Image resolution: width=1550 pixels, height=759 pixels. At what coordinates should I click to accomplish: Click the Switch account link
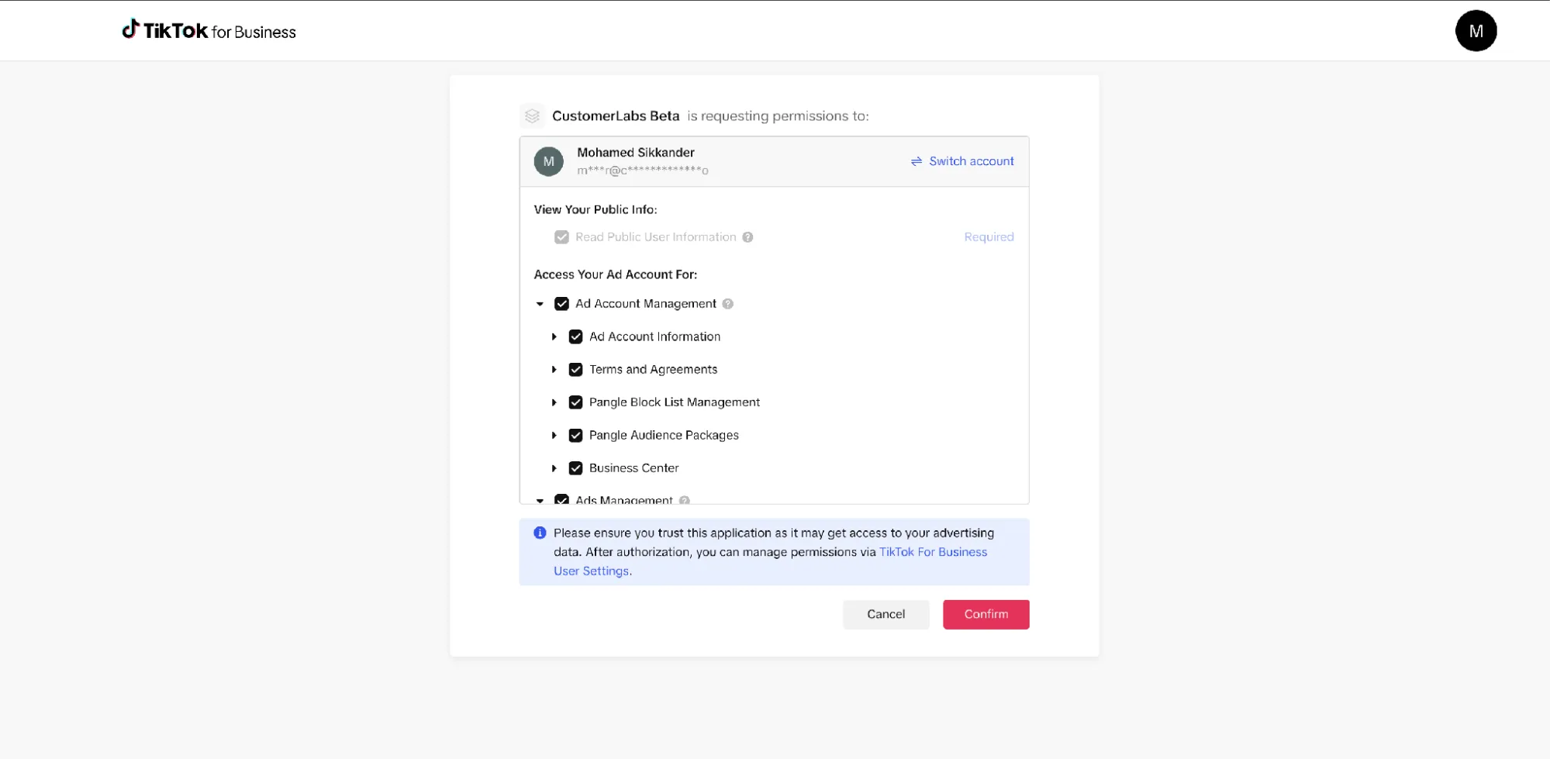971,161
